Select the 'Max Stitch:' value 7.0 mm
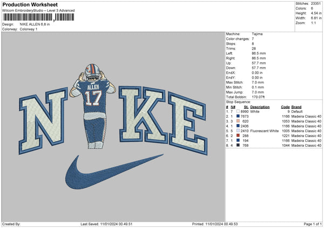The image size is (324, 228). pos(258,82)
